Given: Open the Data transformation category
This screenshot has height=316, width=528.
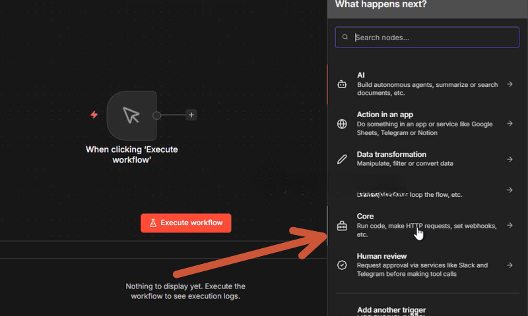Looking at the screenshot, I should click(x=427, y=159).
